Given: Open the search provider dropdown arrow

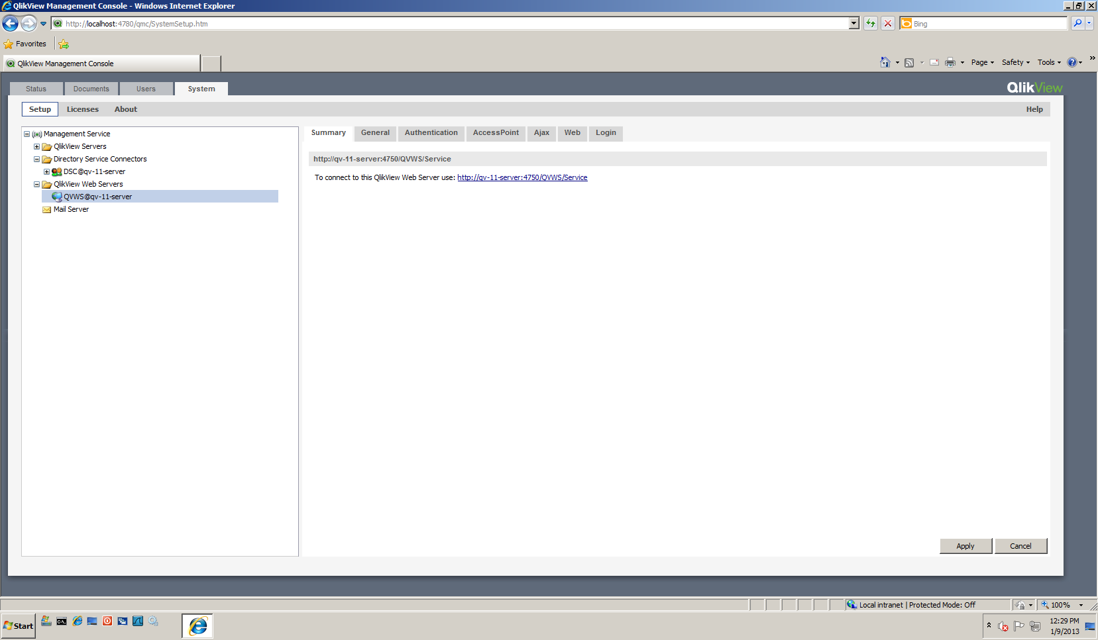Looking at the screenshot, I should pyautogui.click(x=1089, y=23).
